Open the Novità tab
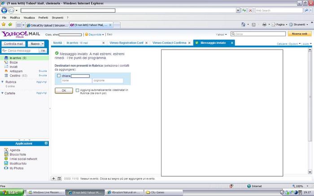This screenshot has height=196, width=314. [x=57, y=43]
